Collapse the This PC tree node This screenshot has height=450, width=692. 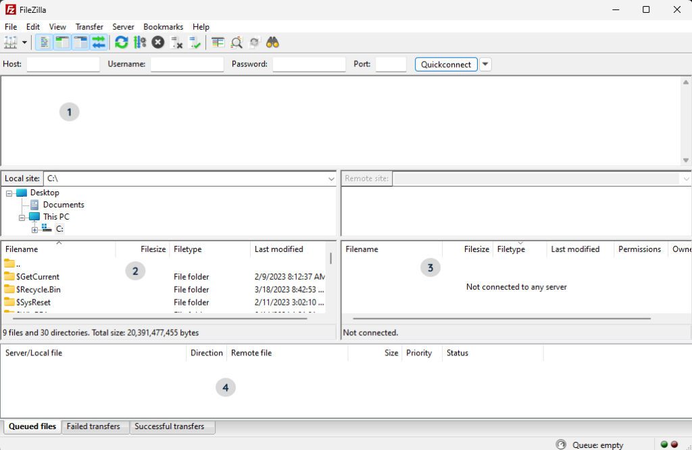pyautogui.click(x=22, y=218)
